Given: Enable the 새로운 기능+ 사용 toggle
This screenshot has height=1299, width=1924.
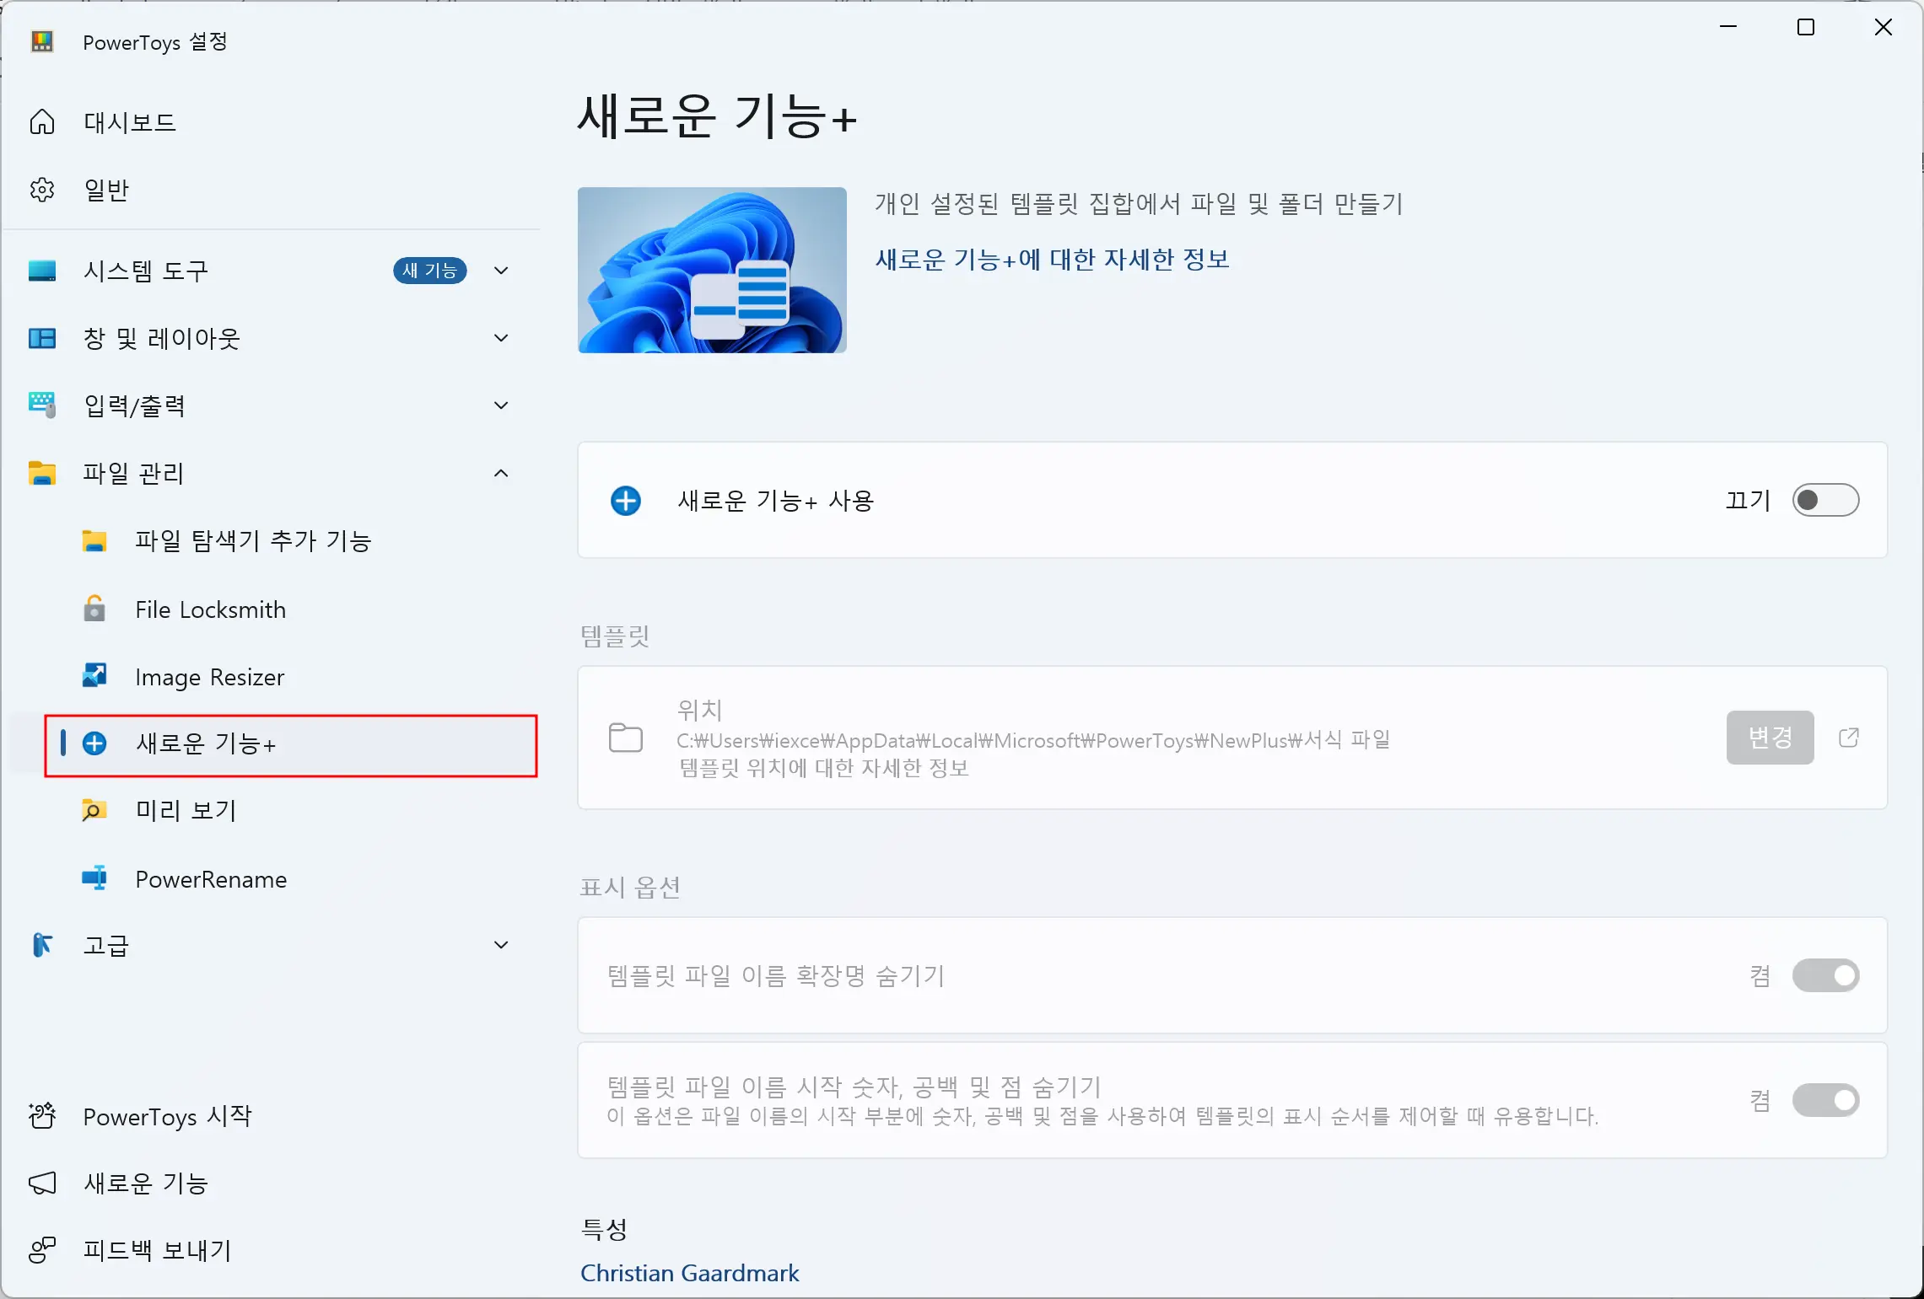Looking at the screenshot, I should point(1825,500).
